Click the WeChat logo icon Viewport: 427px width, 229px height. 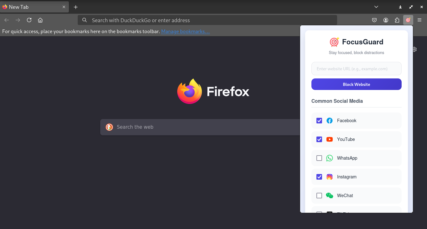click(330, 196)
